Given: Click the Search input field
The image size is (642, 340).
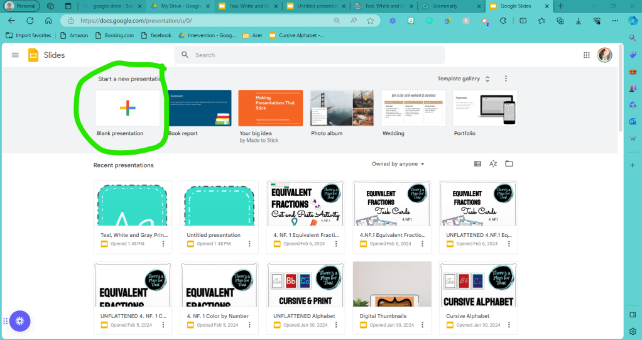Looking at the screenshot, I should 314,55.
